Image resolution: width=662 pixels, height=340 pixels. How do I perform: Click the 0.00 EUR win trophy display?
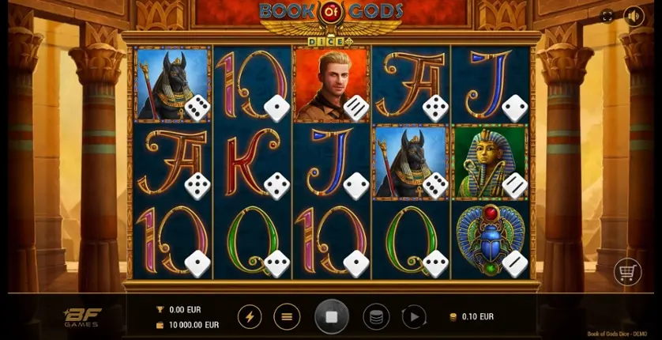pos(185,310)
